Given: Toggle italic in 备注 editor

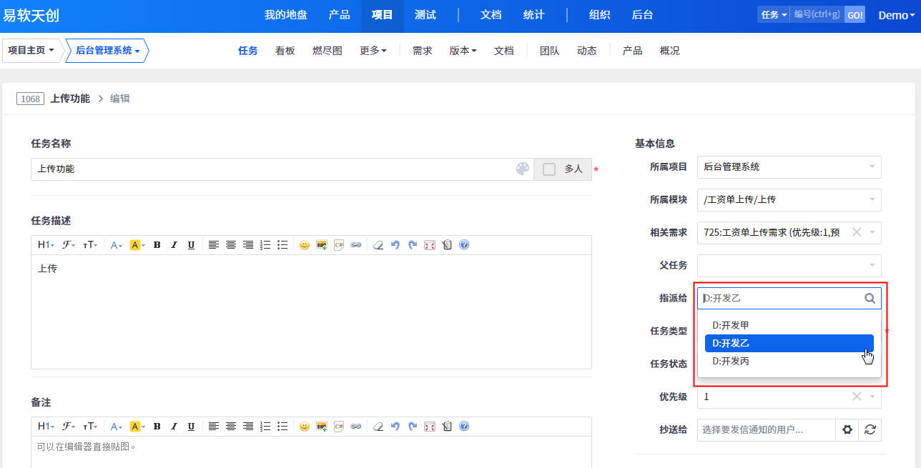Looking at the screenshot, I should click(174, 427).
